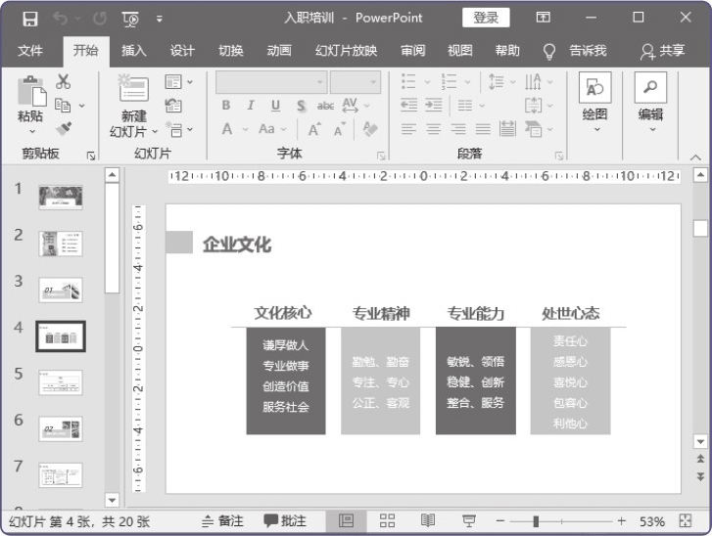Click the zoom slider handle
Screen dimensions: 712x536
tap(535, 521)
